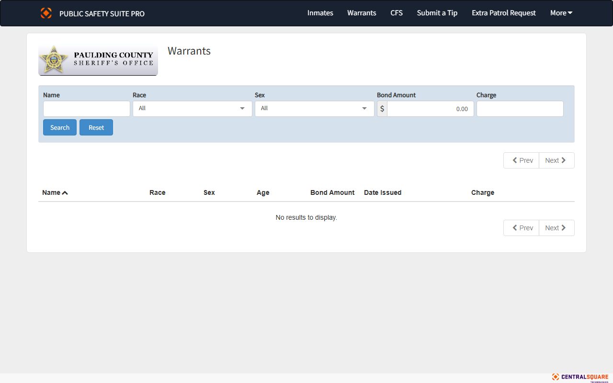Click the Warrants page heading
Screen dimensions: 613x383
pyautogui.click(x=189, y=51)
